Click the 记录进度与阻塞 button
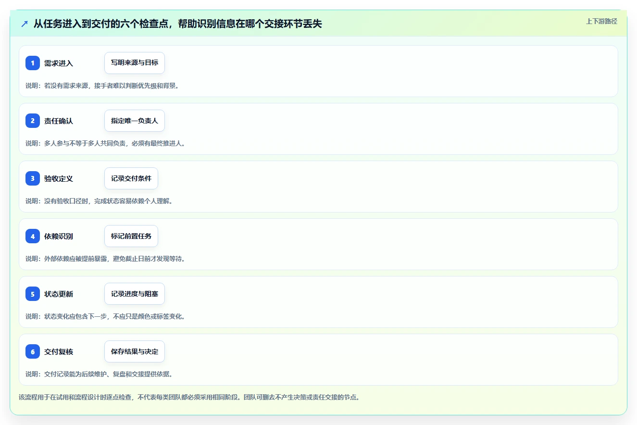637x425 pixels. pos(135,294)
